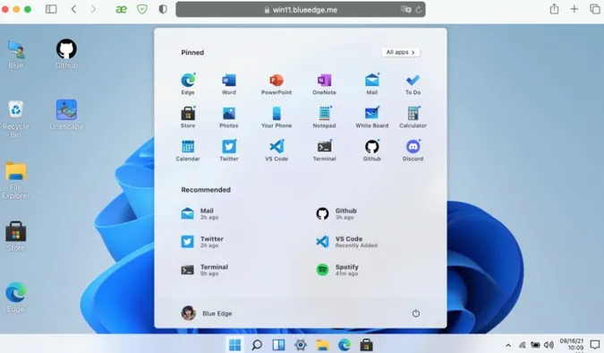Open Settings gear in the taskbar
604x353 pixels.
[x=301, y=345]
